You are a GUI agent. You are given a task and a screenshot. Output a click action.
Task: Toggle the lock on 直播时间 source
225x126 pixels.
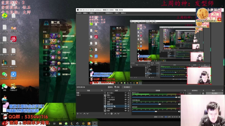128,104
